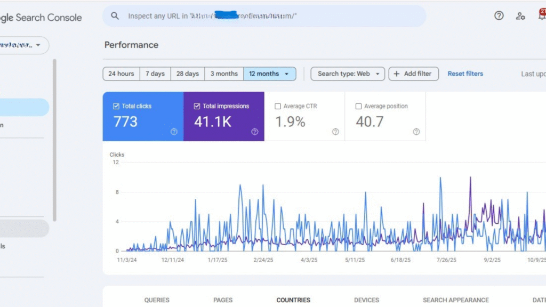Open user settings person-gear icon
Image resolution: width=546 pixels, height=307 pixels.
point(520,16)
